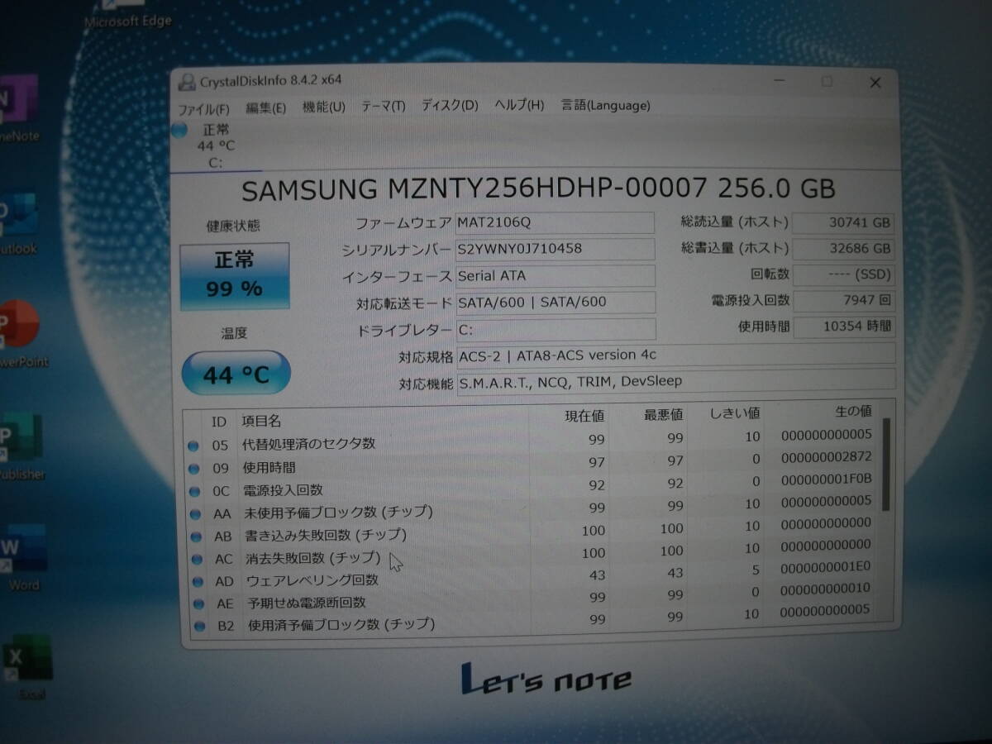
Task: Click raw value 000000002872
Action: click(x=826, y=456)
